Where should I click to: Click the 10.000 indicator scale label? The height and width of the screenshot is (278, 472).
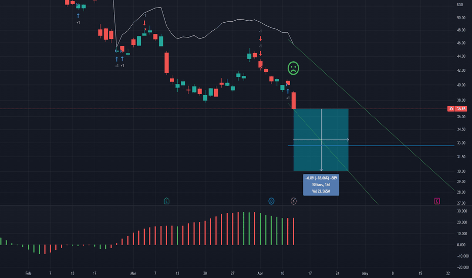point(462,234)
